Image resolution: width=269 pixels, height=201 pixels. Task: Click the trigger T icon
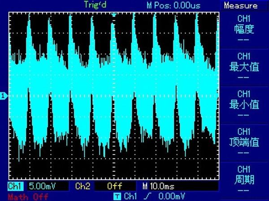click(117, 196)
